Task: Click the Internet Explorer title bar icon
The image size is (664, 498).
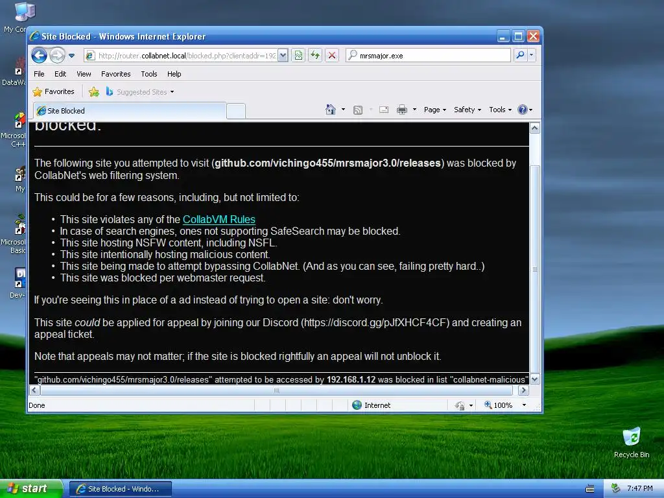Action: tap(35, 36)
